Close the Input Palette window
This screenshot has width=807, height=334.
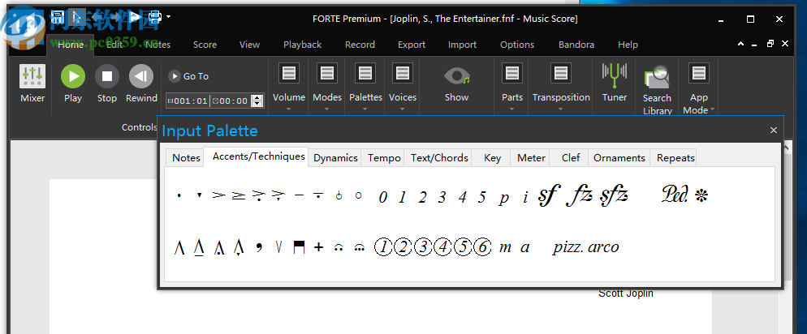point(774,130)
